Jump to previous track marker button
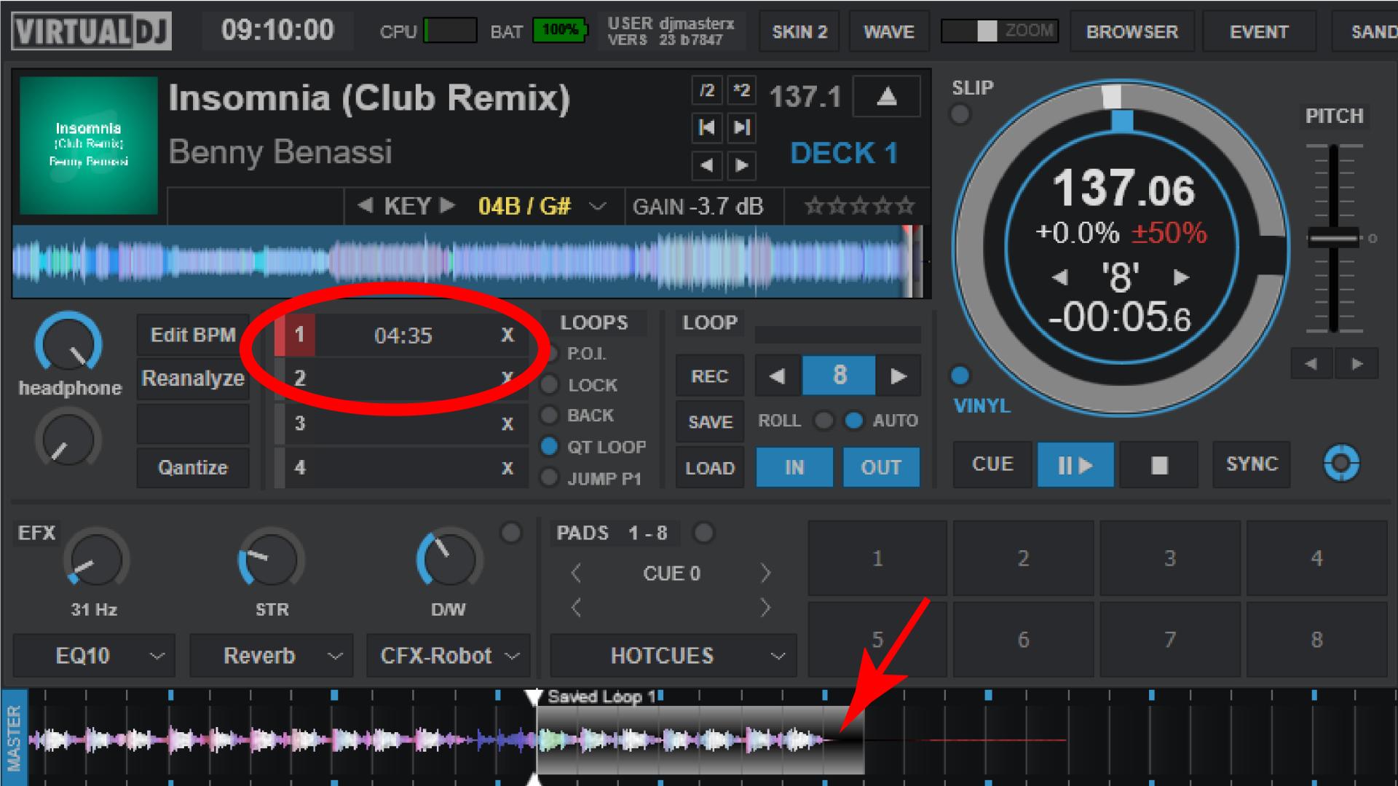Screen dimensions: 1398x786 click(707, 128)
